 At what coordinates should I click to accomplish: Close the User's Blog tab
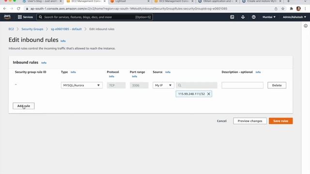[x=61, y=1]
